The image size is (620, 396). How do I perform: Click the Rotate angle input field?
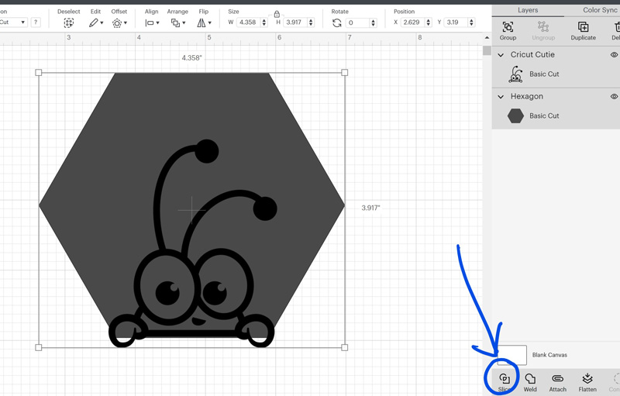(357, 22)
